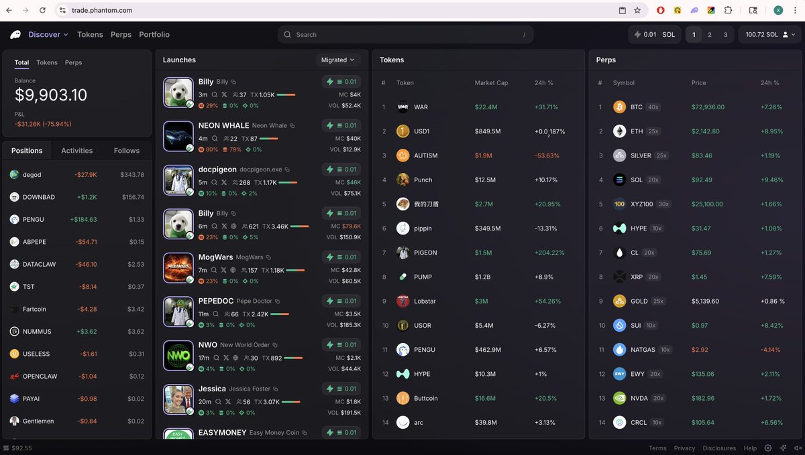Go to Perps in top navigation
The width and height of the screenshot is (805, 455).
click(121, 35)
